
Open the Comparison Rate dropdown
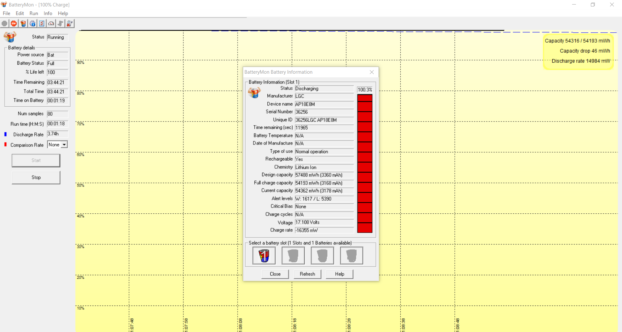tap(64, 145)
